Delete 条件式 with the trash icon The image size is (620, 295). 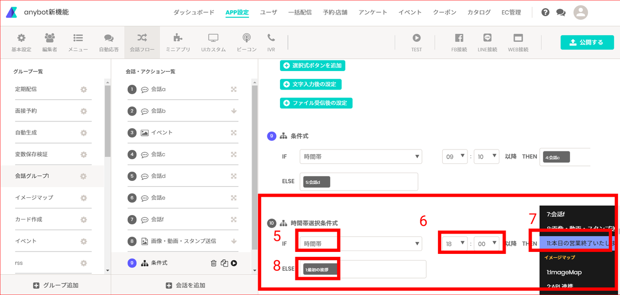coord(214,263)
